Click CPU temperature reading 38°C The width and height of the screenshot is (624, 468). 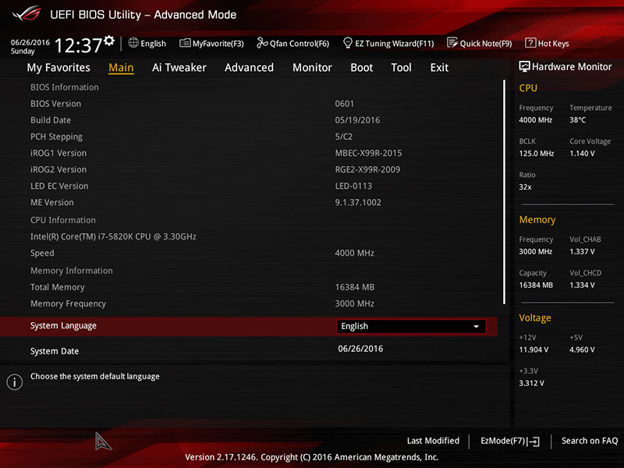pyautogui.click(x=577, y=120)
